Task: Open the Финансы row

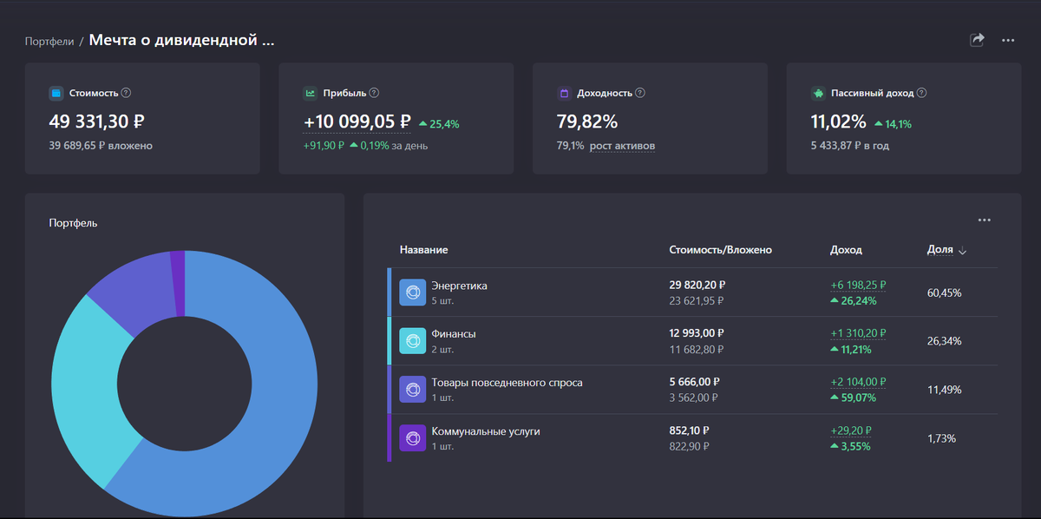Action: coord(692,341)
